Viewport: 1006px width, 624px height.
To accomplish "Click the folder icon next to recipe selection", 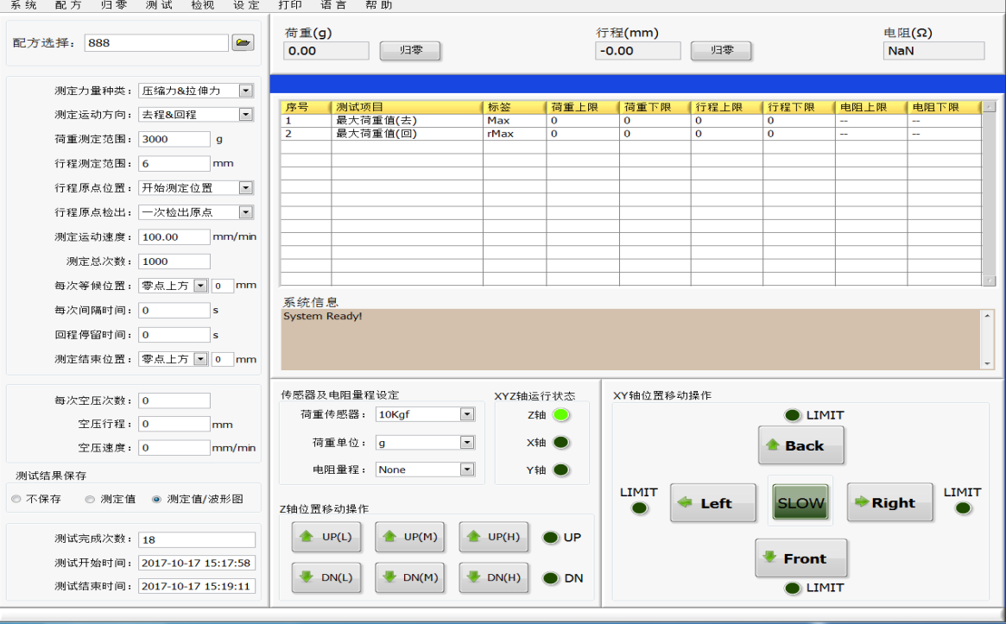I will (243, 42).
